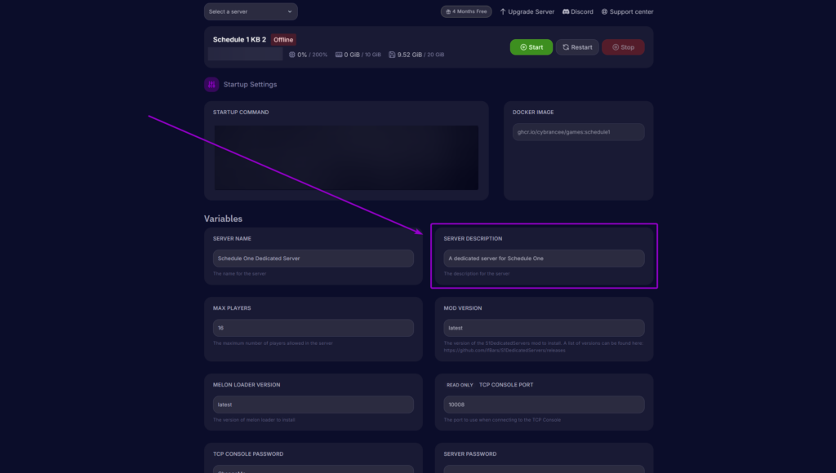Click the memory usage icon
The height and width of the screenshot is (473, 836).
click(339, 55)
